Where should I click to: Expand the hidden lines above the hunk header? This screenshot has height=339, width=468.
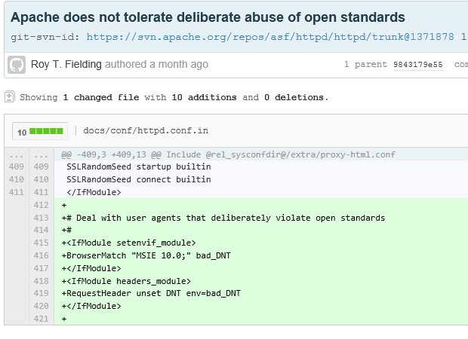pyautogui.click(x=29, y=154)
